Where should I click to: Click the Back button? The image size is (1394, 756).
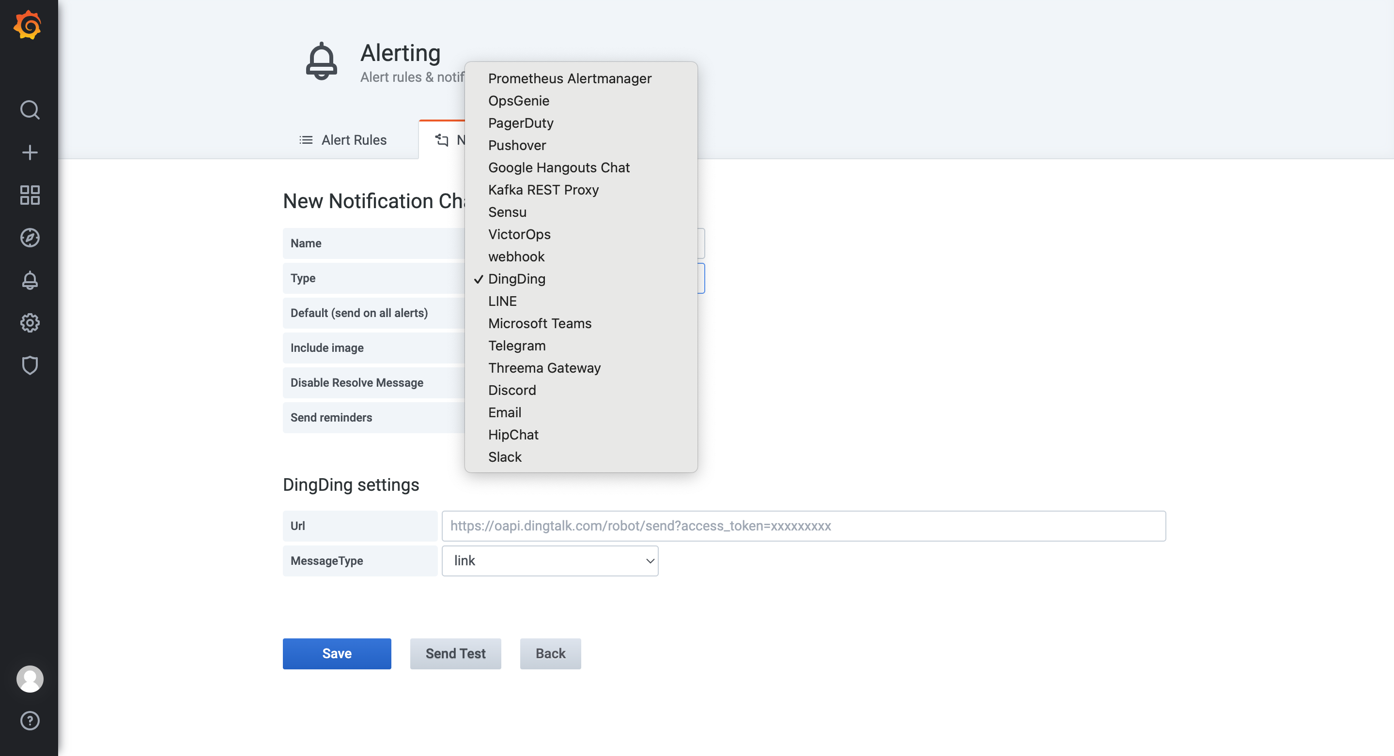550,653
